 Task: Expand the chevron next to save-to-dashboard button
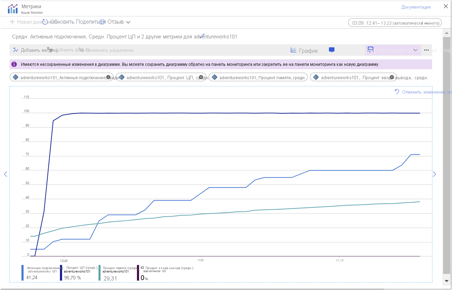coord(415,50)
